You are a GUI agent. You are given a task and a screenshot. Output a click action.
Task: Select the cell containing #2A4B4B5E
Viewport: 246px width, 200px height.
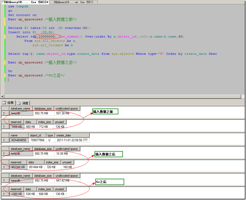coord(19,140)
